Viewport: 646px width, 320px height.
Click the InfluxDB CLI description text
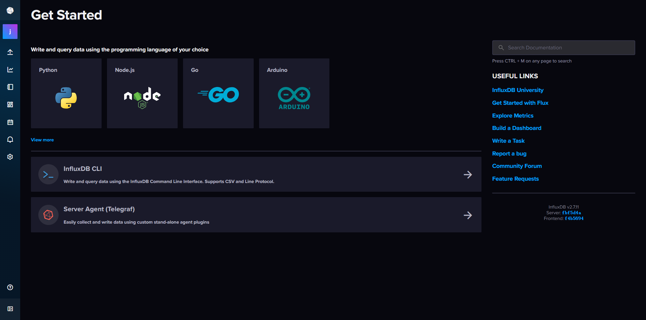[169, 181]
